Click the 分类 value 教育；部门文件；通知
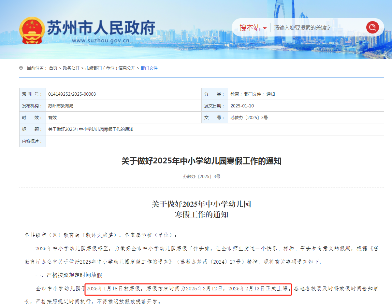 [x=253, y=94]
